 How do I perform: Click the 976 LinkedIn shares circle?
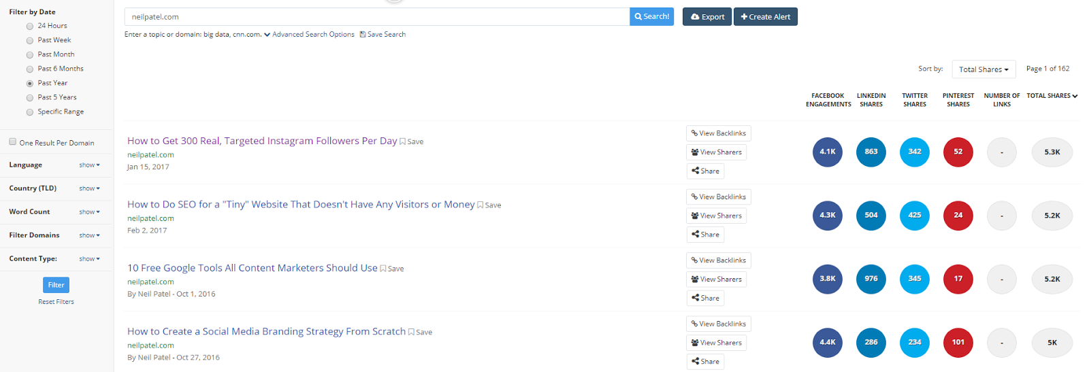click(871, 279)
